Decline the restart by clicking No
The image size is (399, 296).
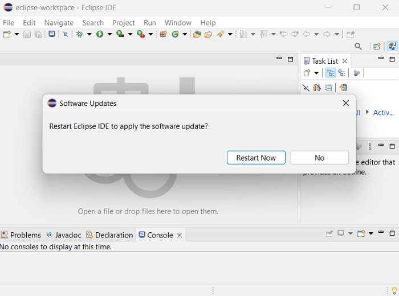(319, 158)
